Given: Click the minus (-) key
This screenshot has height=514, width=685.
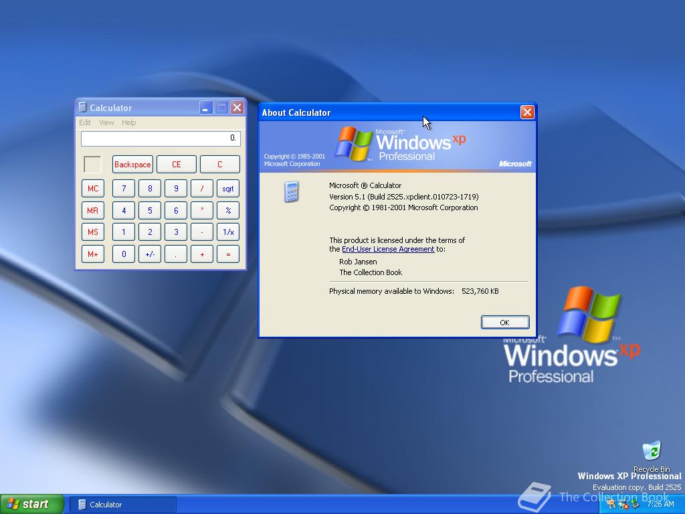Looking at the screenshot, I should click(x=202, y=232).
